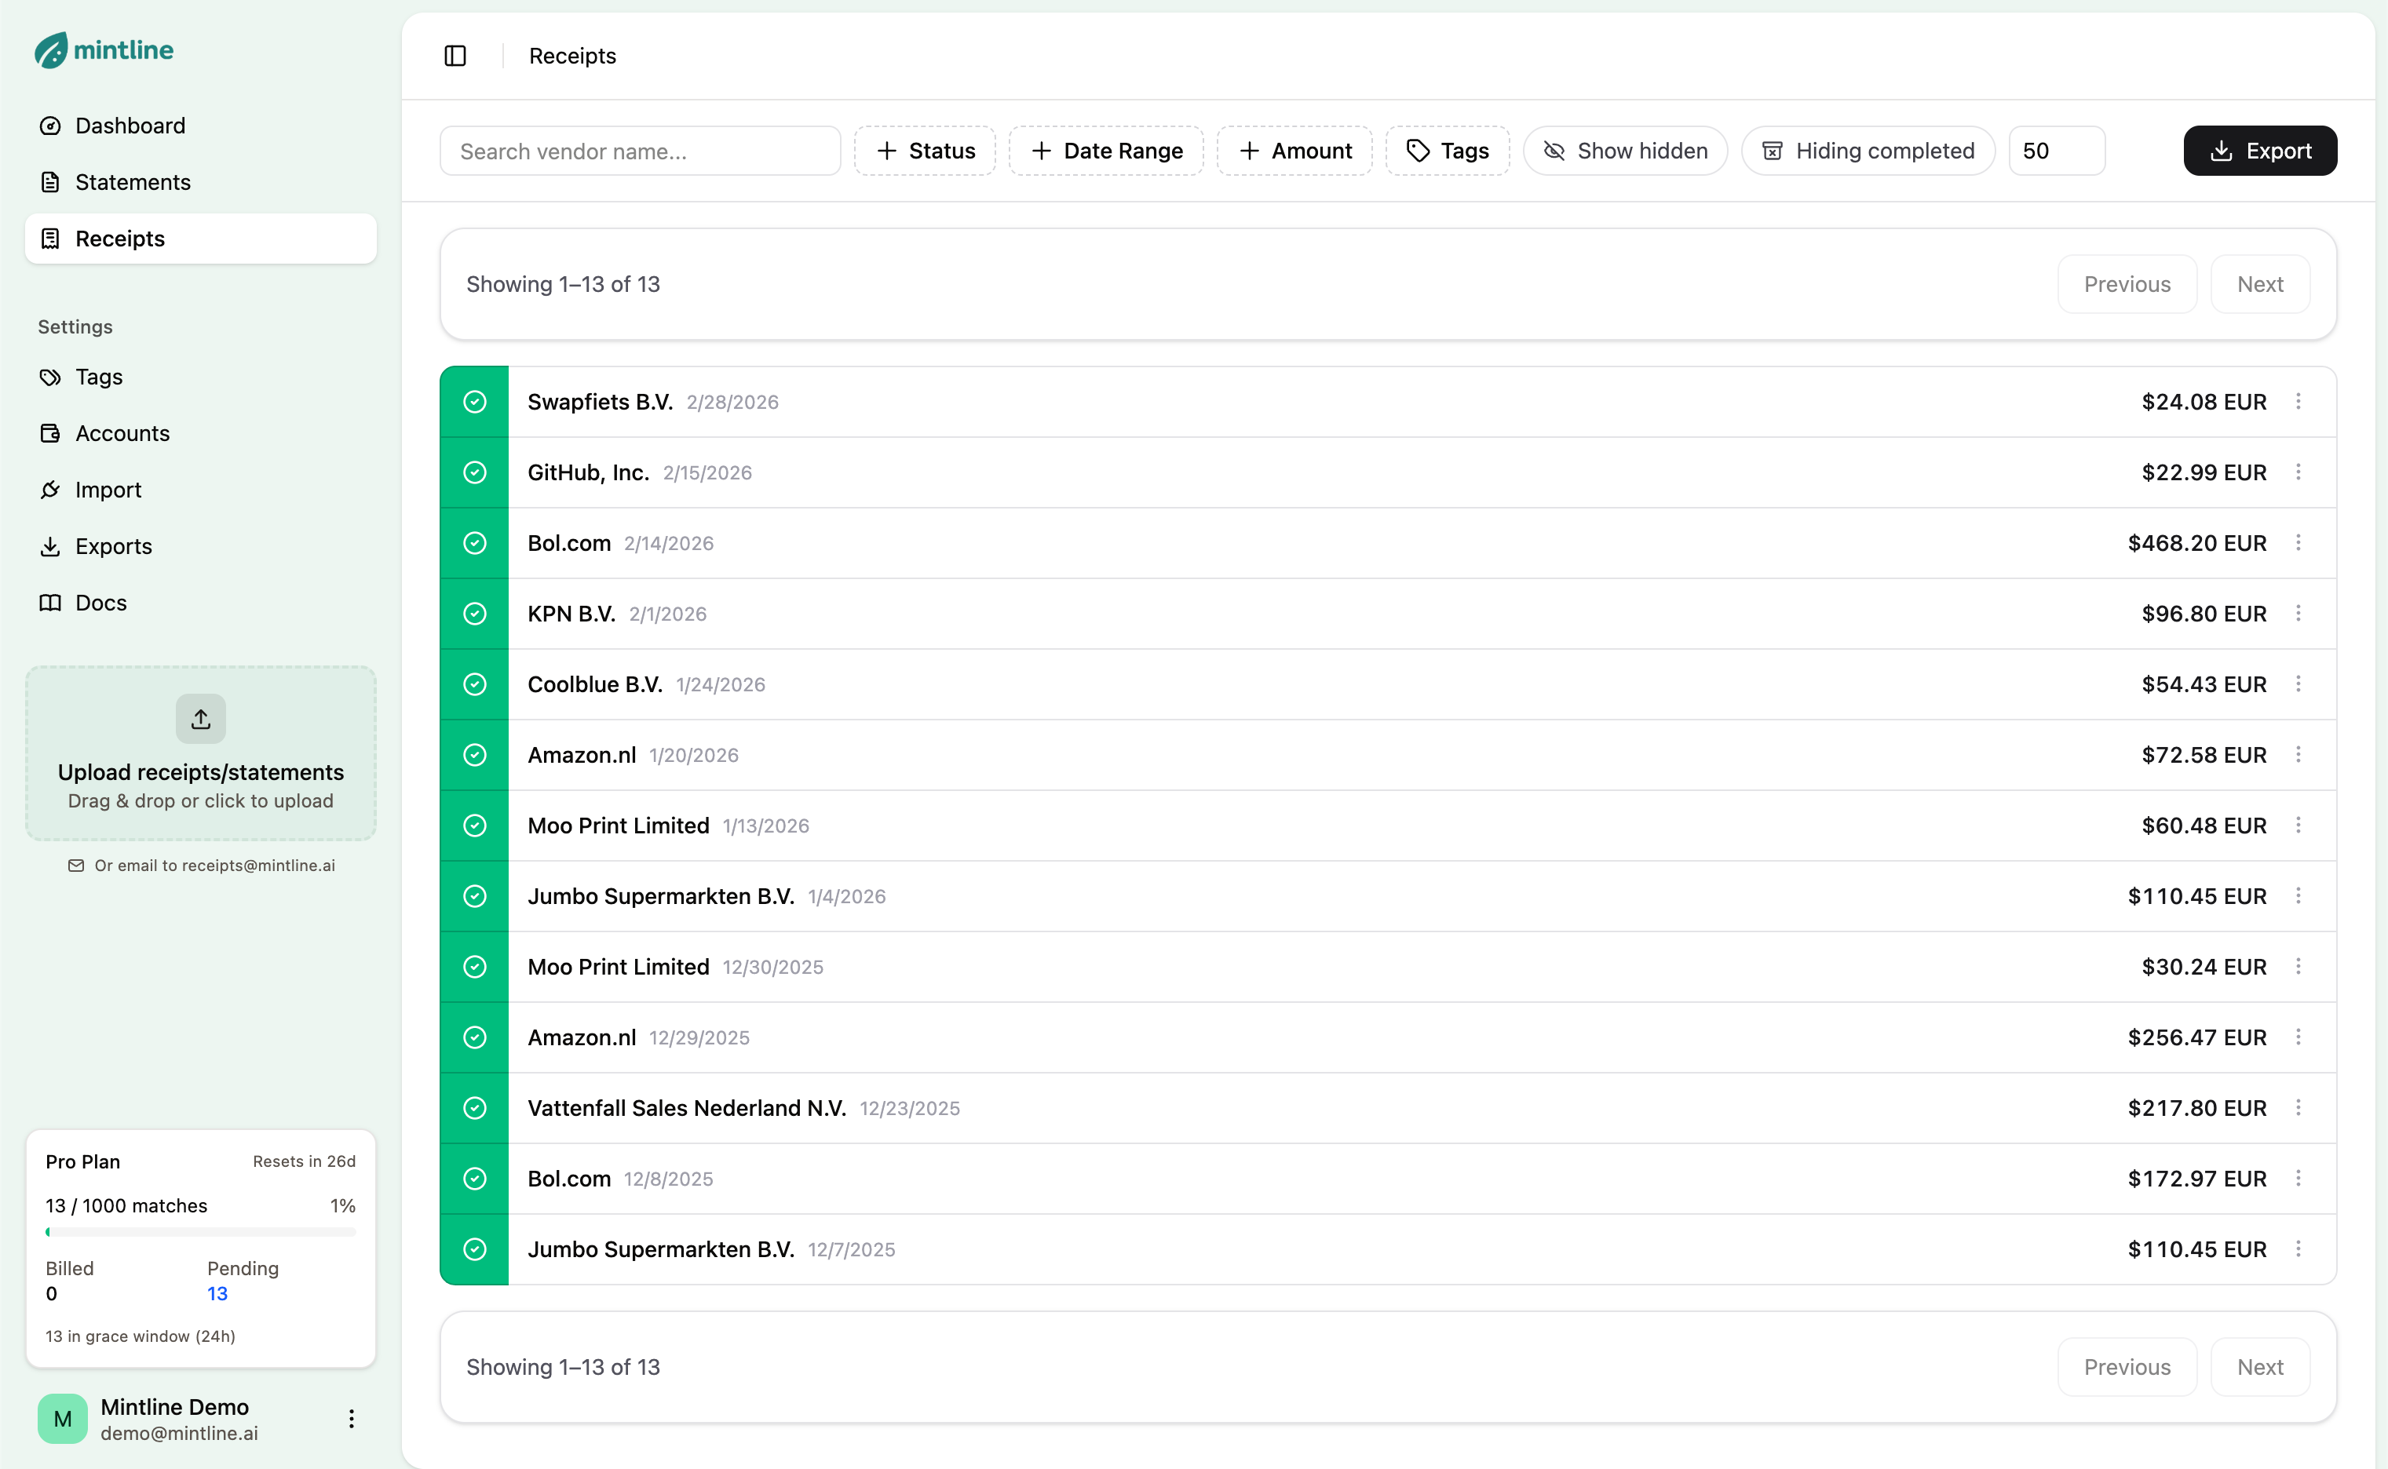This screenshot has width=2388, height=1469.
Task: Switch to the Statements section
Action: click(133, 182)
